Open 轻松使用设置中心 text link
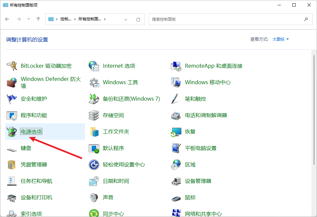 [124, 165]
